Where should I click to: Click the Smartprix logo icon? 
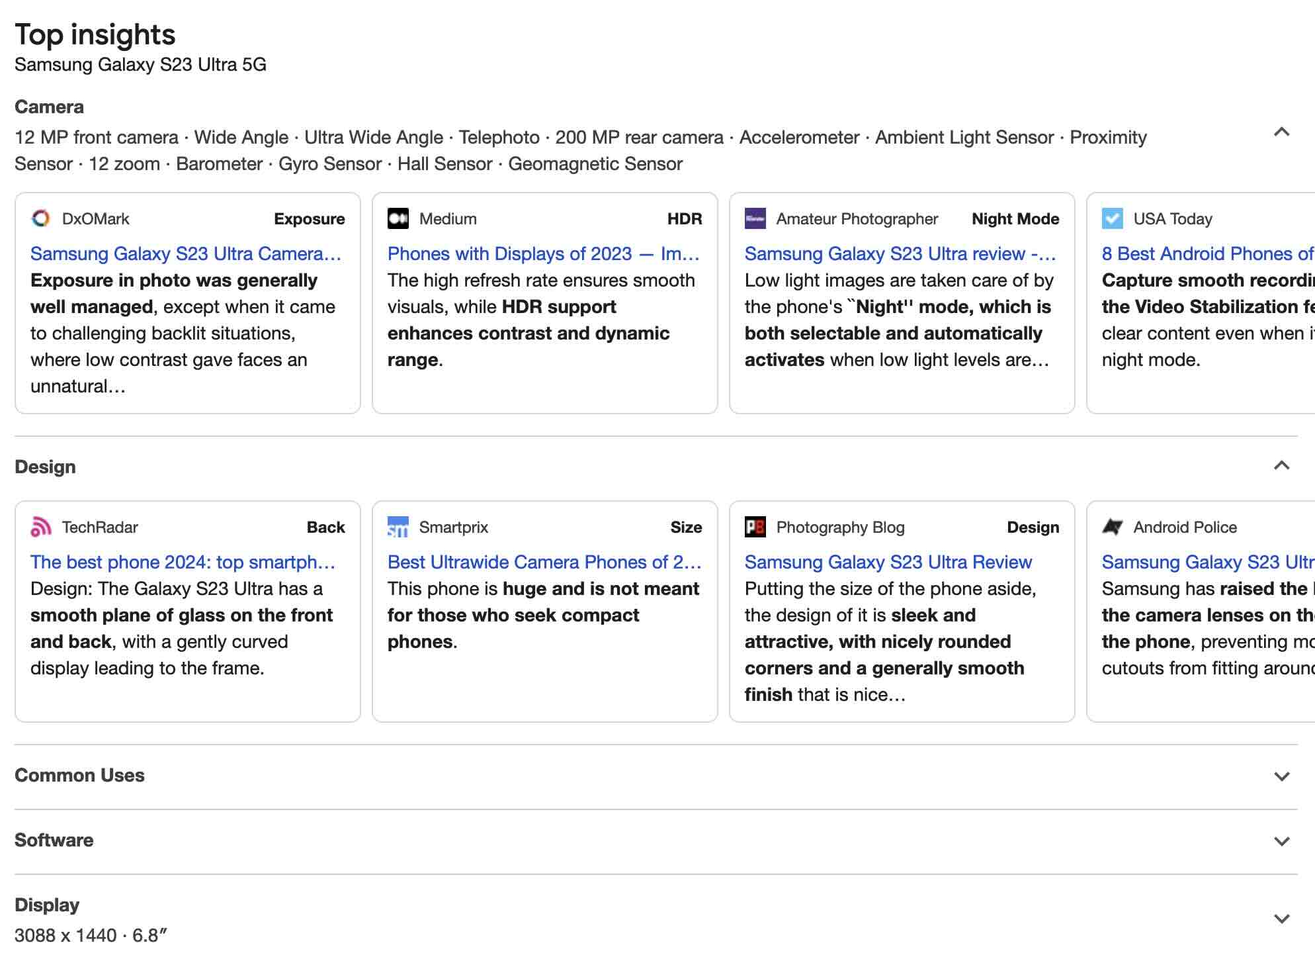(x=398, y=527)
